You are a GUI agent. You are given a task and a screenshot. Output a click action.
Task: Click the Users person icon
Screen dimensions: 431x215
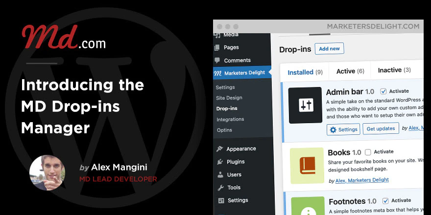coord(220,174)
